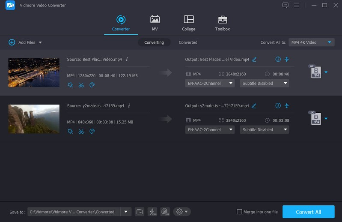Screen dimensions: 342x222
Task: Open the Collage tab
Action: [x=189, y=23]
